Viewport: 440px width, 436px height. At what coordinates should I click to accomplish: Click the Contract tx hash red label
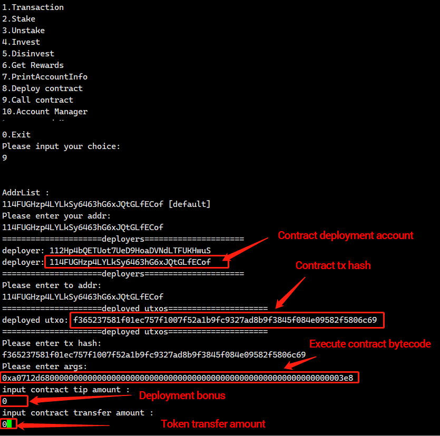[333, 265]
